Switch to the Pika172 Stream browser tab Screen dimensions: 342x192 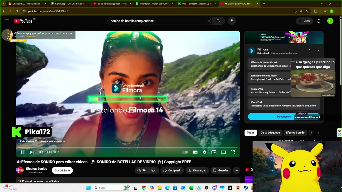(x=196, y=4)
